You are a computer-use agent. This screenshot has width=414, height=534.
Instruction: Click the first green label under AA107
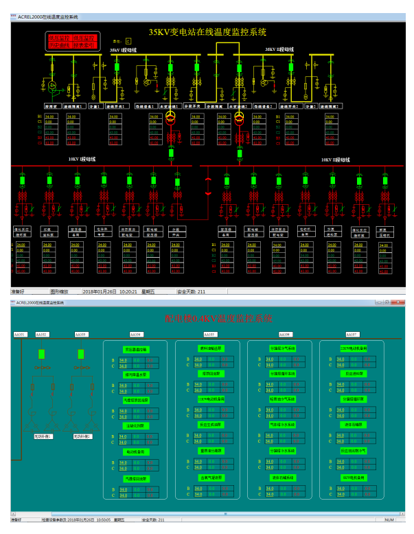354,348
